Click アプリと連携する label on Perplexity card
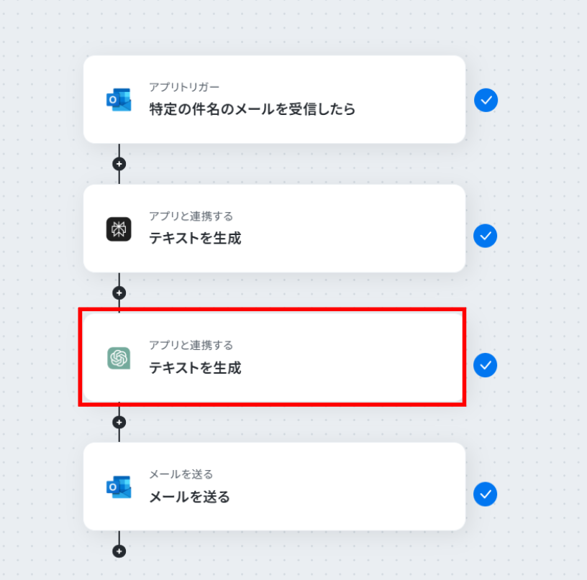This screenshot has width=587, height=580. (x=191, y=216)
